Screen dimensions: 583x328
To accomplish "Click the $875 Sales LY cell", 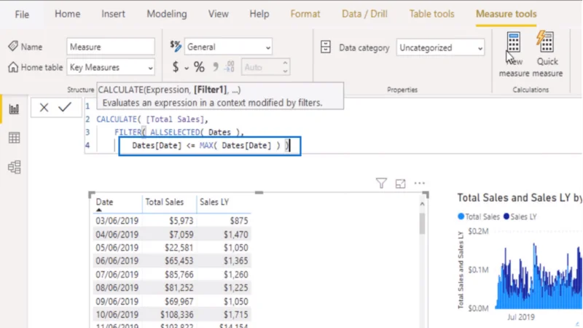I will [239, 221].
